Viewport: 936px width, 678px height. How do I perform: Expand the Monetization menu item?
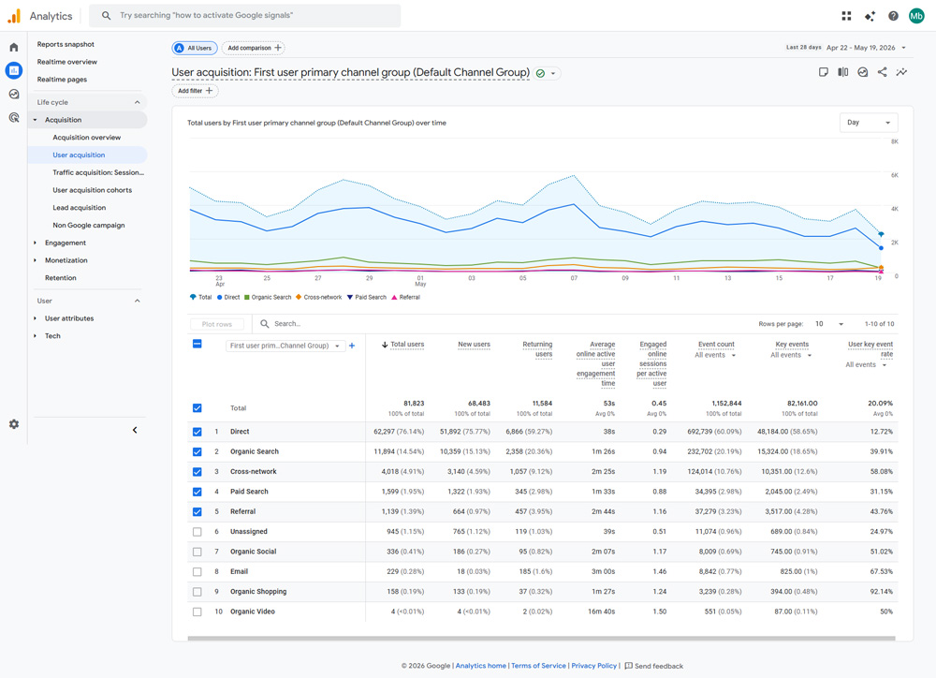click(36, 260)
